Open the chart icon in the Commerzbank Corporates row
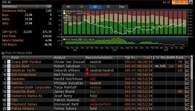This screenshot has width=195, height=111. tap(187, 87)
